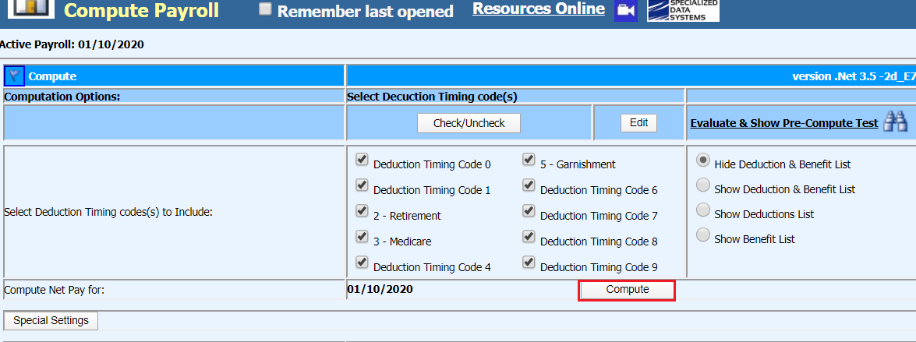Screen dimensions: 916x342
Task: Click the Compute panel header icon
Action: [x=15, y=76]
